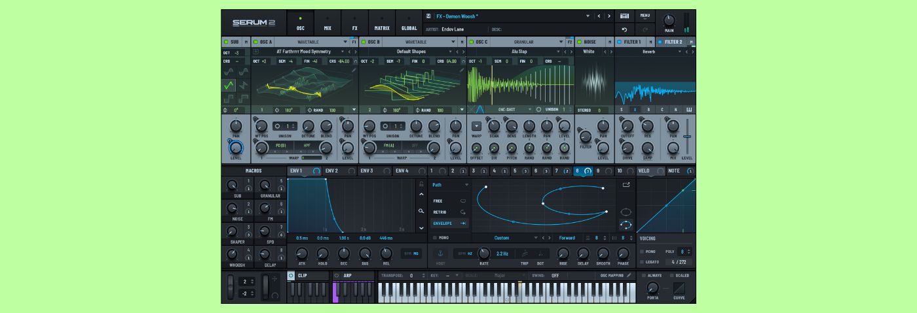Select the triangle sub waveform shape

[x=228, y=85]
